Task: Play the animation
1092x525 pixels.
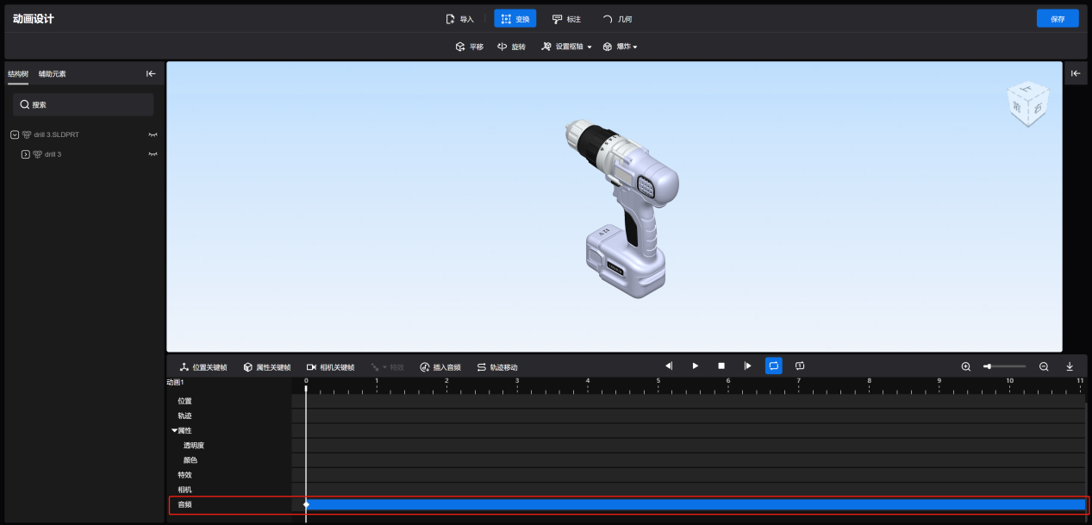Action: (x=696, y=366)
